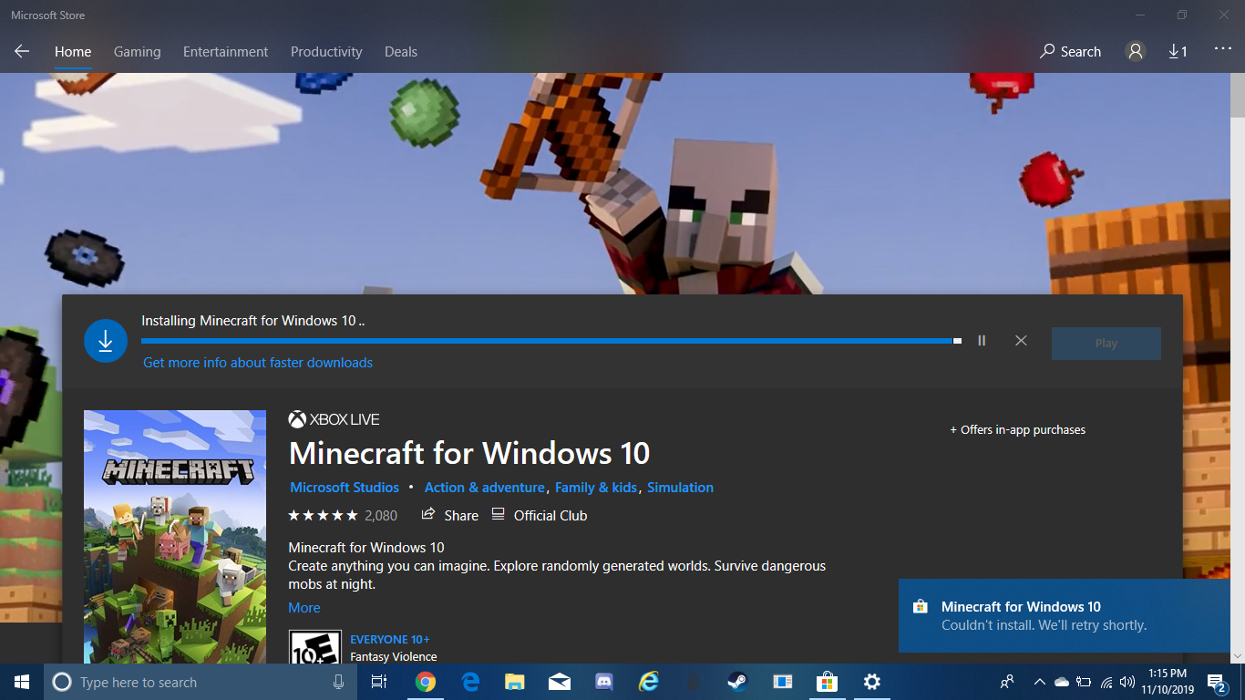Click the five-star rating with 2,080 reviews

coord(343,515)
